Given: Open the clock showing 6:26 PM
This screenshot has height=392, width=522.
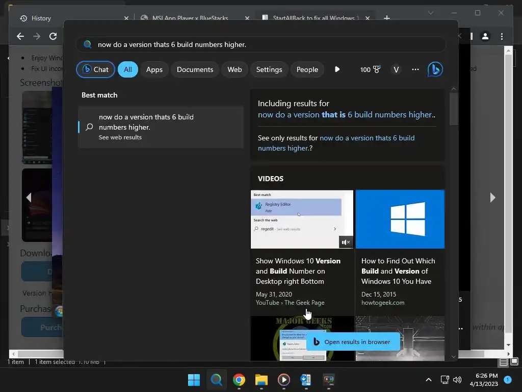Looking at the screenshot, I should 484,380.
